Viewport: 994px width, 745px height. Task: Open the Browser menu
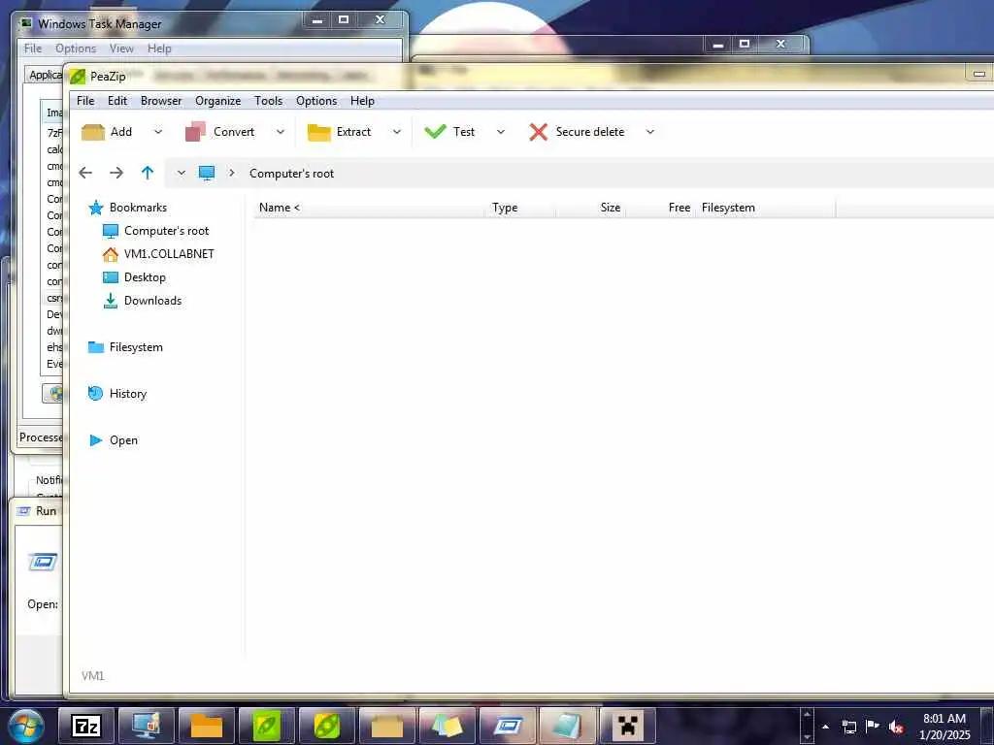[x=161, y=101]
